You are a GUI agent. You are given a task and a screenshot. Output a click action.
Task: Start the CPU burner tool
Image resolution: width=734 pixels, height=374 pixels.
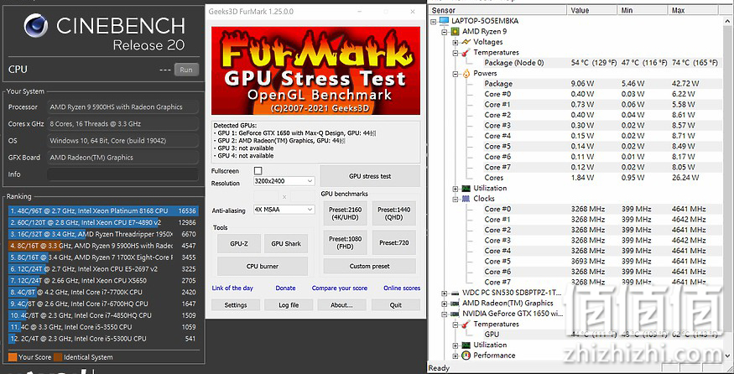tap(263, 266)
